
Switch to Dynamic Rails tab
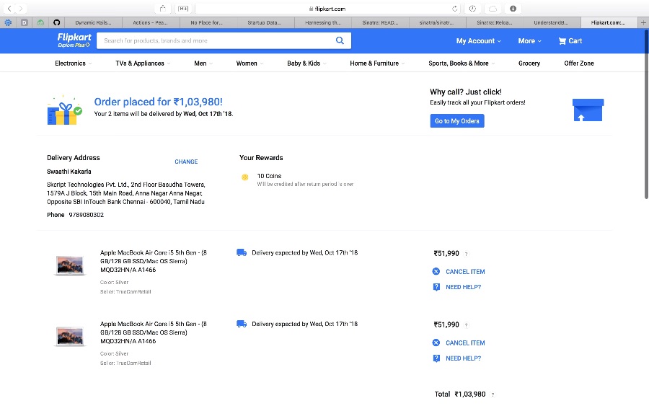tap(94, 23)
